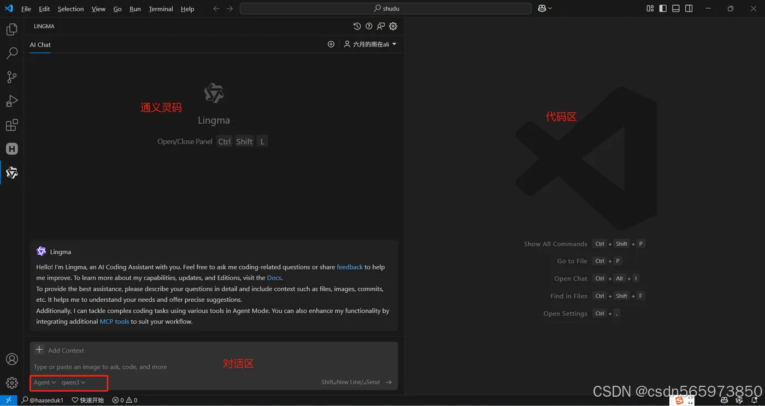Viewport: 765px width, 406px height.
Task: Click Find in Files in the editor area
Action: 569,296
